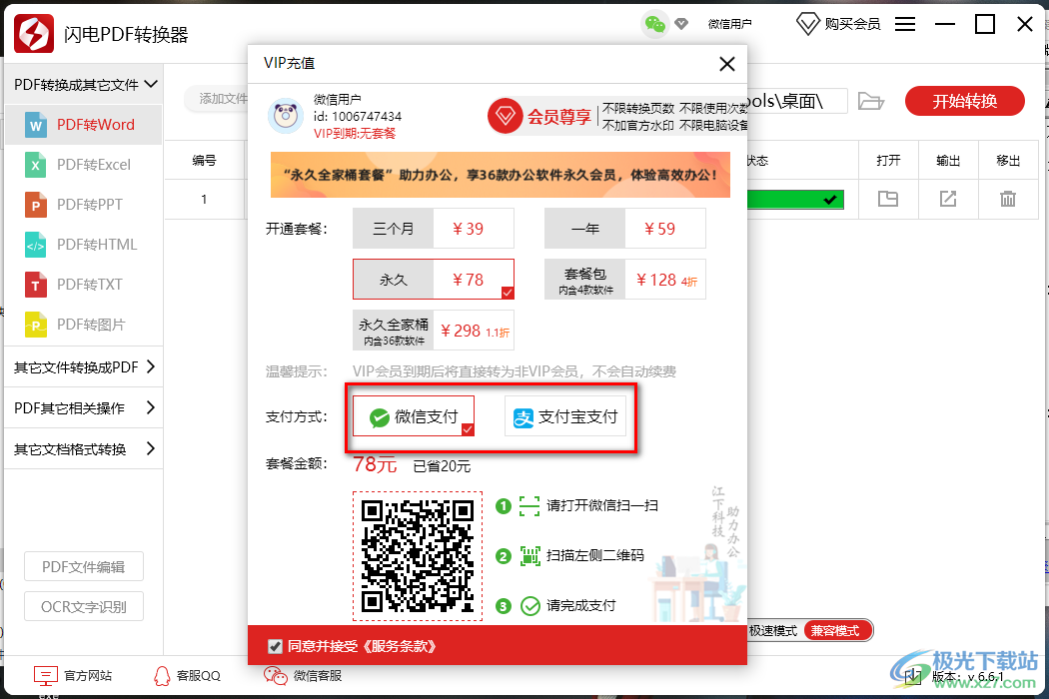Click the 会员尊享 diamond badge icon
The height and width of the screenshot is (699, 1049).
click(x=506, y=117)
